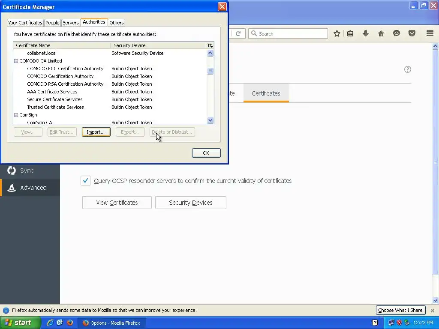The width and height of the screenshot is (439, 329).
Task: Close the Certificate Manager dialog
Action: 222,7
